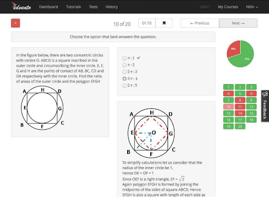Choose the 2π : 5 radio option

point(125,86)
